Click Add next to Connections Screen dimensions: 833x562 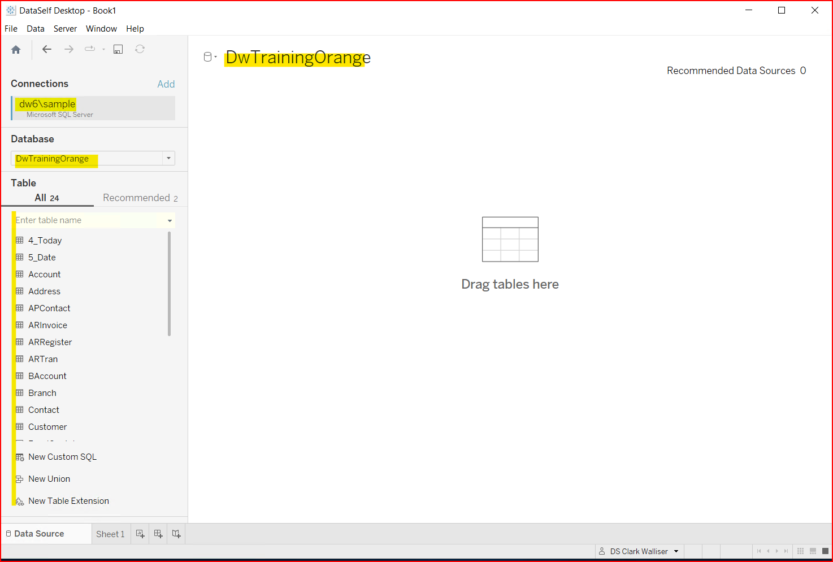coord(166,84)
